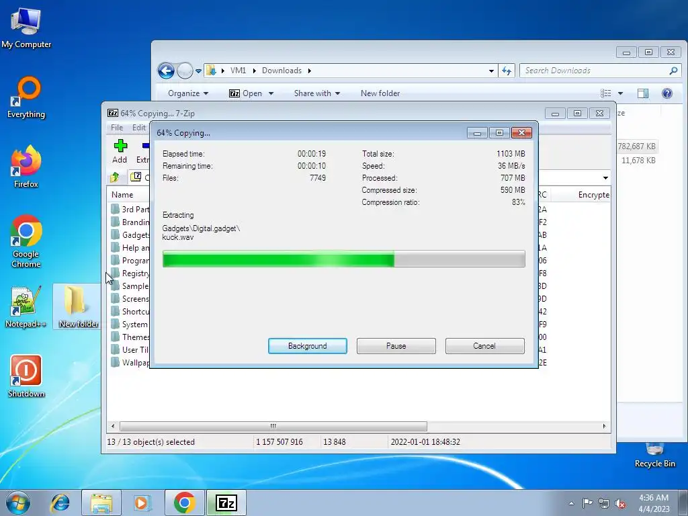Open Windows Media Player from taskbar

[142, 503]
